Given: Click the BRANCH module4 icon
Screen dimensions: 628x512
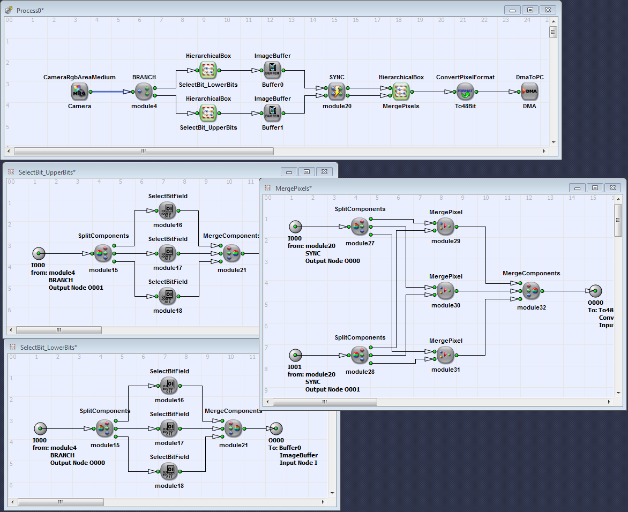Looking at the screenshot, I should [x=144, y=92].
